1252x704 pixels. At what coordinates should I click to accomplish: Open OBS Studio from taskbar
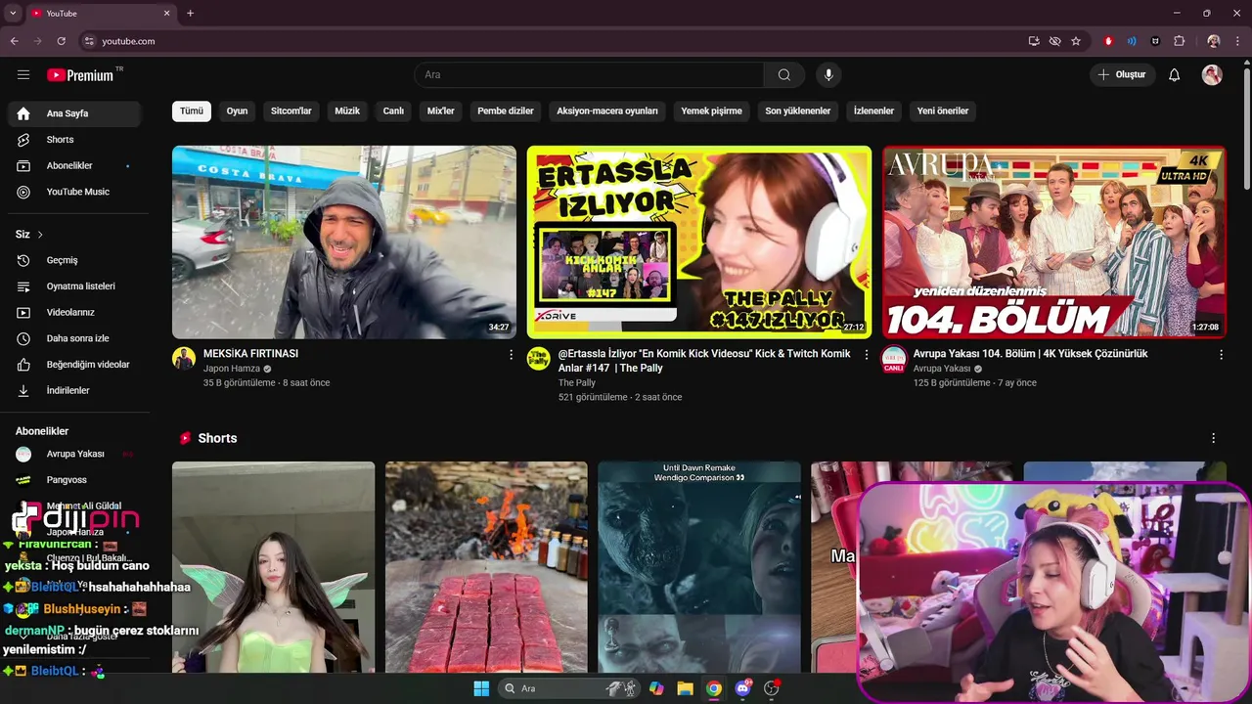tap(772, 688)
